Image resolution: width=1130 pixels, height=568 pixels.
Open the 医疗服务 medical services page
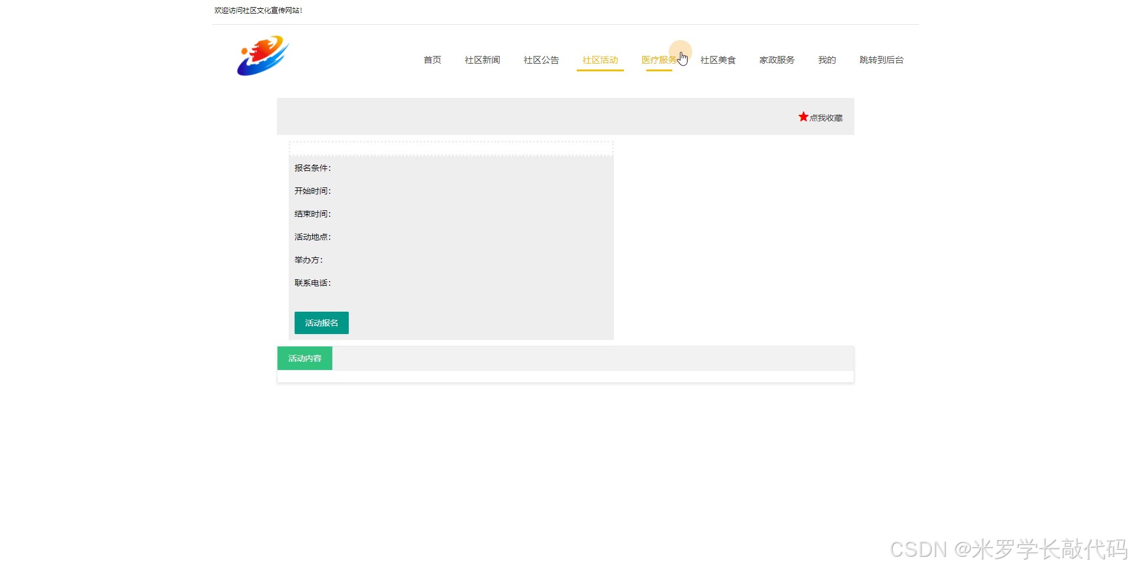pos(658,60)
